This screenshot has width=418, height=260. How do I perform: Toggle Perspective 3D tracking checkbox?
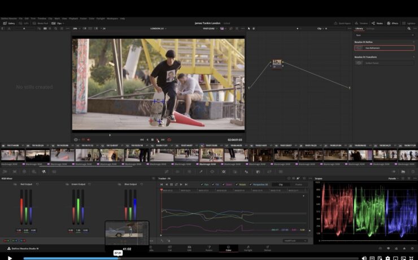(250, 184)
